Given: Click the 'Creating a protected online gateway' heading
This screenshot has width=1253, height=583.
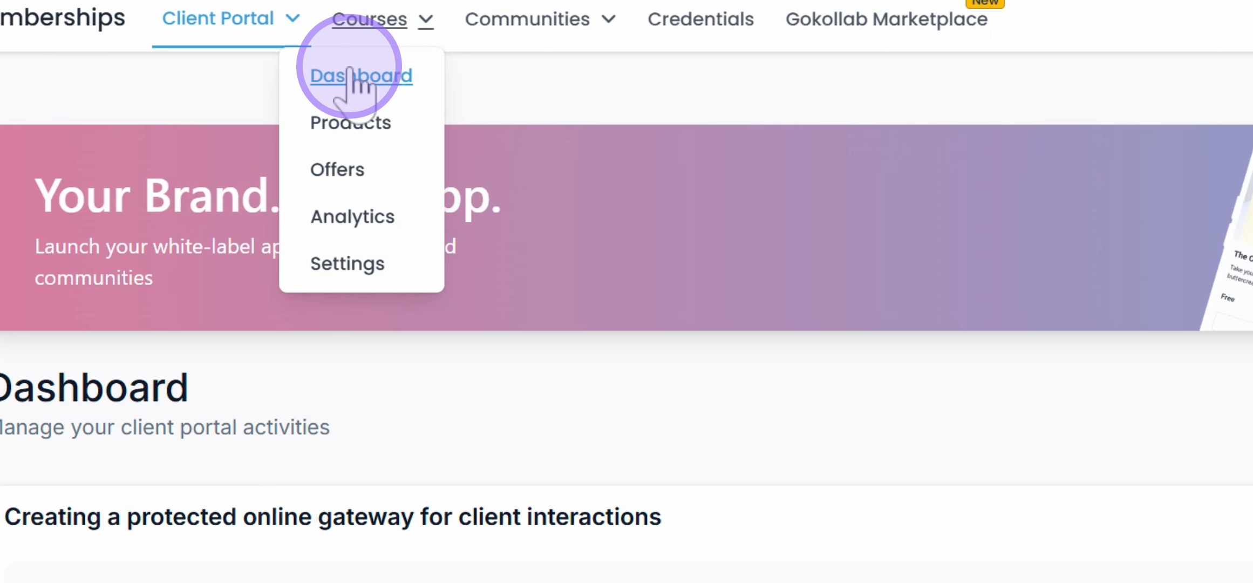Looking at the screenshot, I should 332,517.
